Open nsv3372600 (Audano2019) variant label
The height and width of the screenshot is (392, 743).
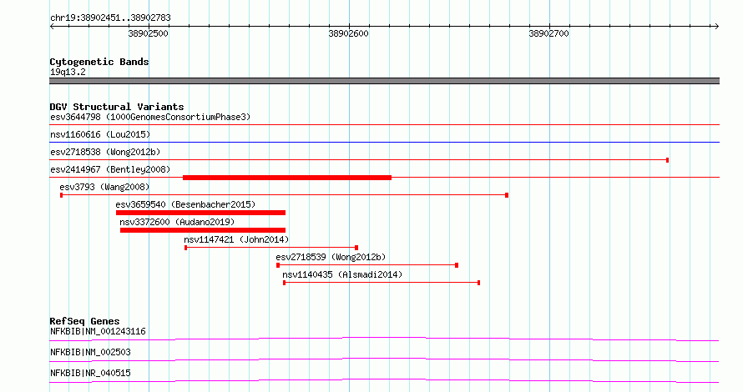177,222
